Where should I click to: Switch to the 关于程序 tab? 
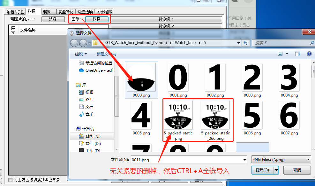[x=104, y=12]
